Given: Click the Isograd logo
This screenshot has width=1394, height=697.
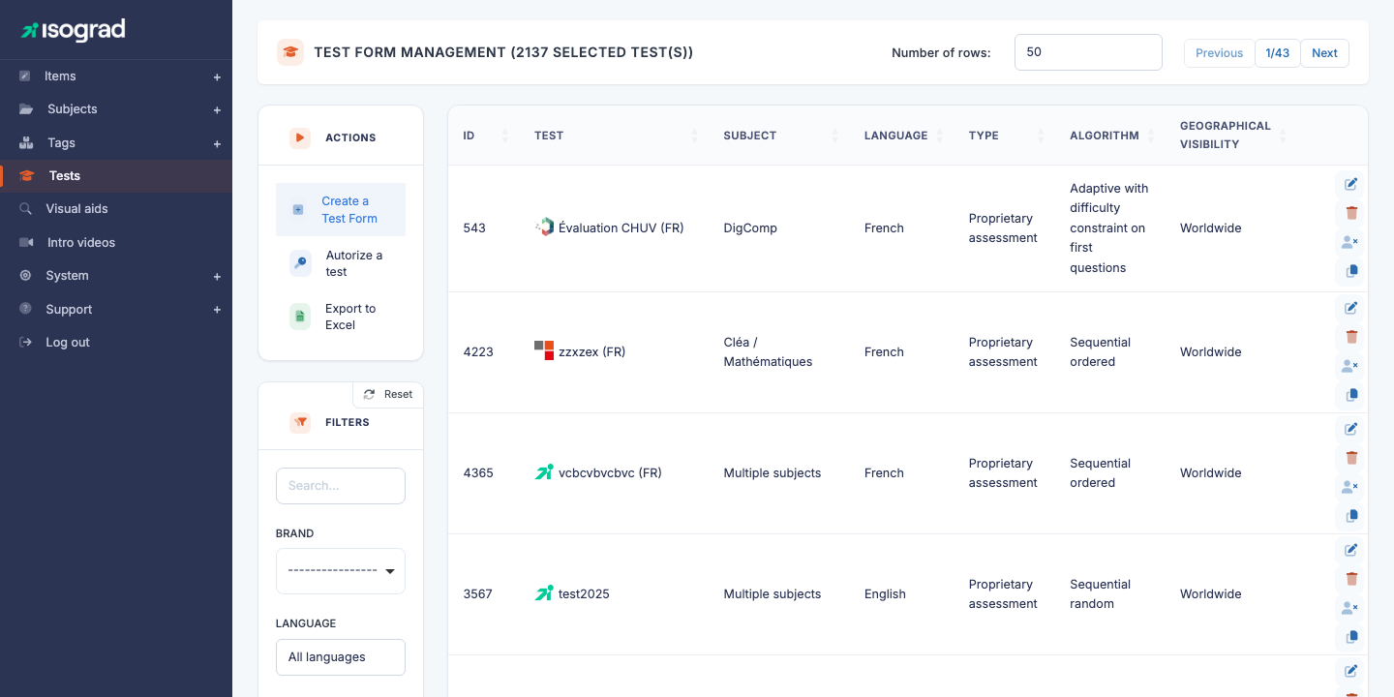Looking at the screenshot, I should (x=74, y=30).
